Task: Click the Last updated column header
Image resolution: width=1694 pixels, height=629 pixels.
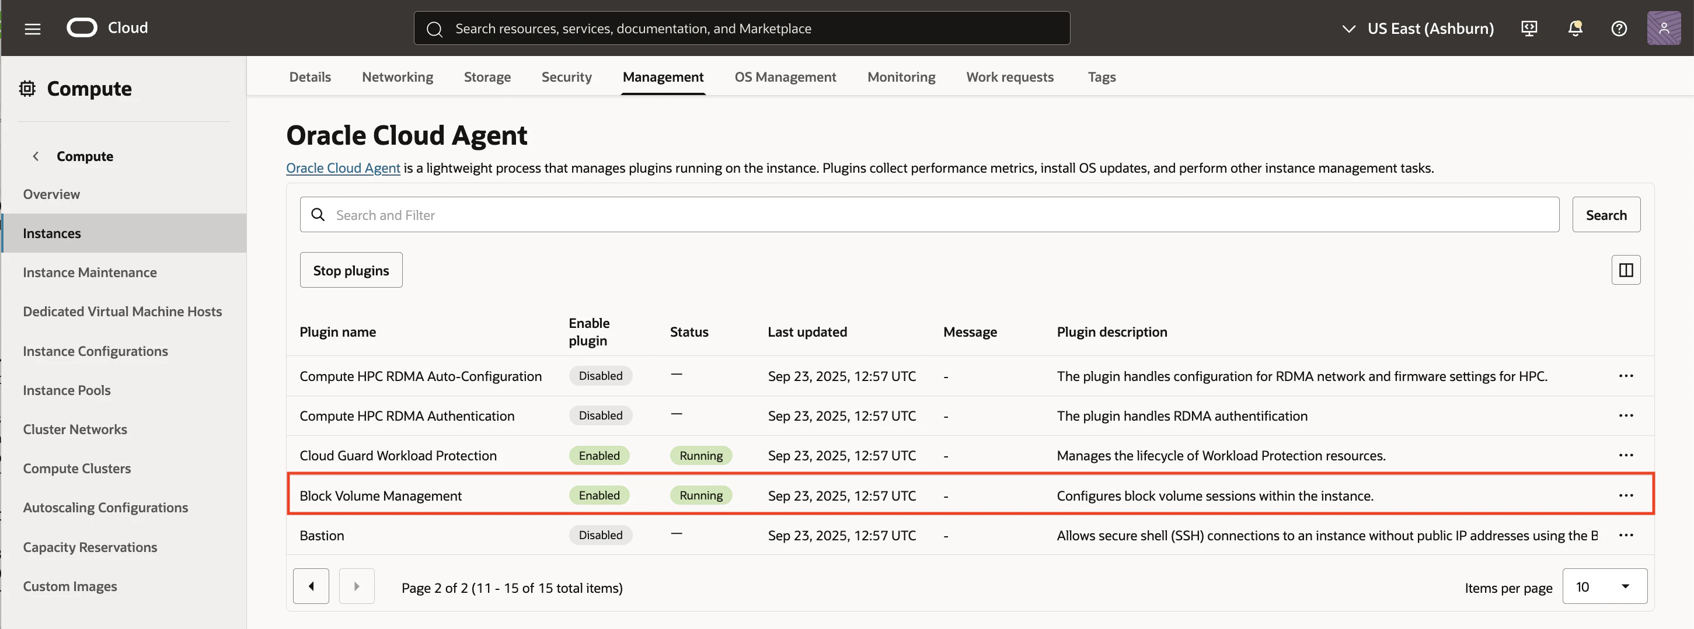Action: [807, 332]
